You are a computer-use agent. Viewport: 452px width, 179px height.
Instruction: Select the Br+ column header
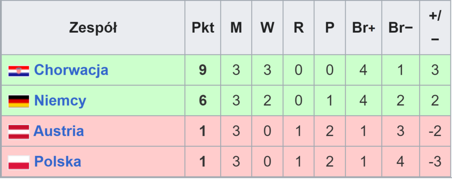click(363, 28)
